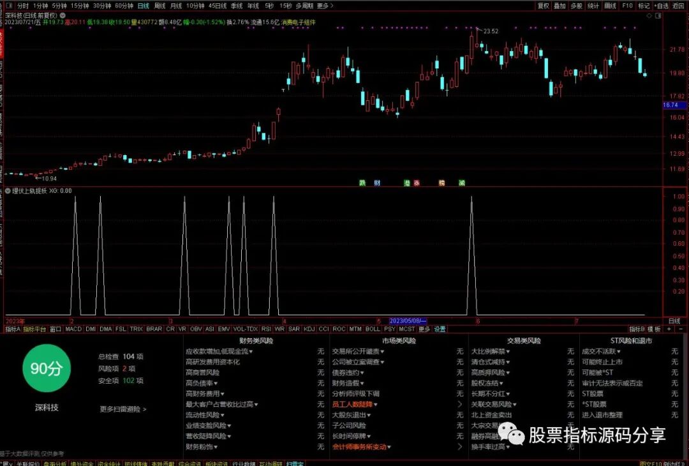The height and width of the screenshot is (466, 689).
Task: Select the 多周期 view
Action: pos(304,6)
